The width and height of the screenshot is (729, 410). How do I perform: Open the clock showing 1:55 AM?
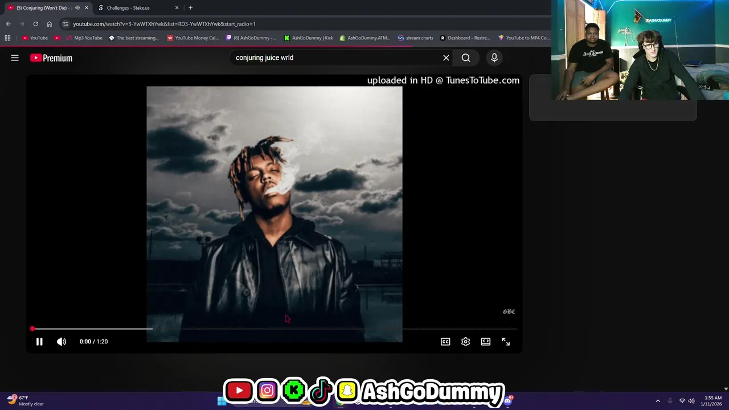(712, 401)
